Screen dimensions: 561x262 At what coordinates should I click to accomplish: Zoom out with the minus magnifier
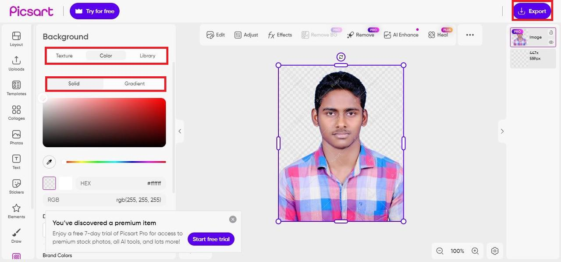pos(440,251)
